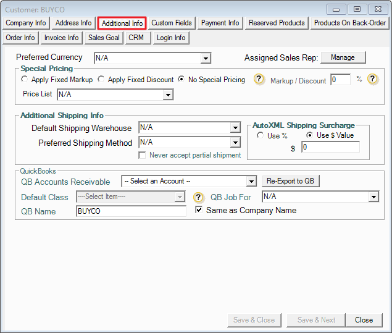392x333 pixels.
Task: Click the QB Name text field
Action: point(131,211)
